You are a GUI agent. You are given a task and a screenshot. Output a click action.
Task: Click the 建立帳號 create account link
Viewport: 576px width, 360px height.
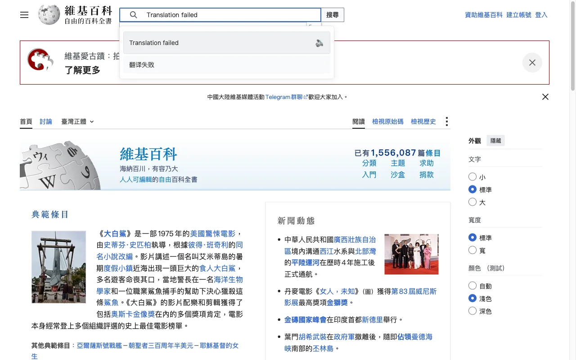coord(519,15)
